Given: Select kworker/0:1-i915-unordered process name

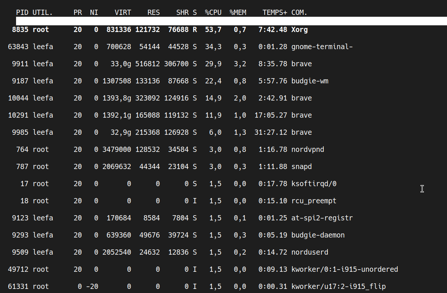Looking at the screenshot, I should (344, 269).
